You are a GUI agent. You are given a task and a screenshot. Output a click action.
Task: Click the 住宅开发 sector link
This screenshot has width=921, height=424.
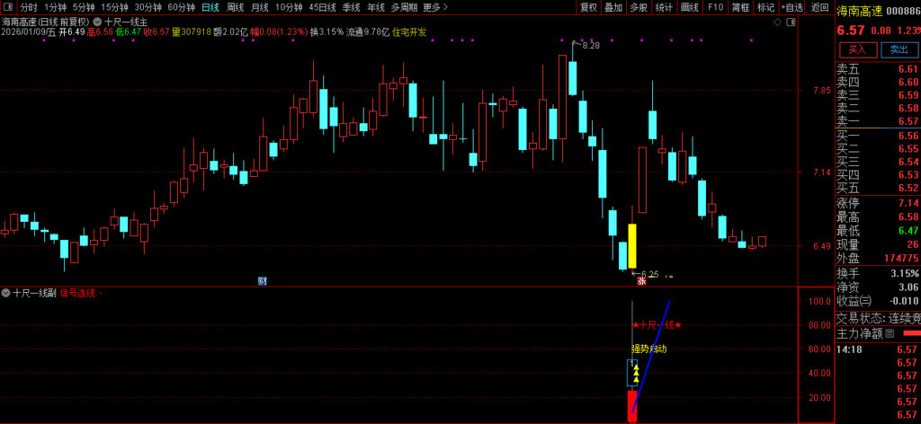(x=409, y=32)
